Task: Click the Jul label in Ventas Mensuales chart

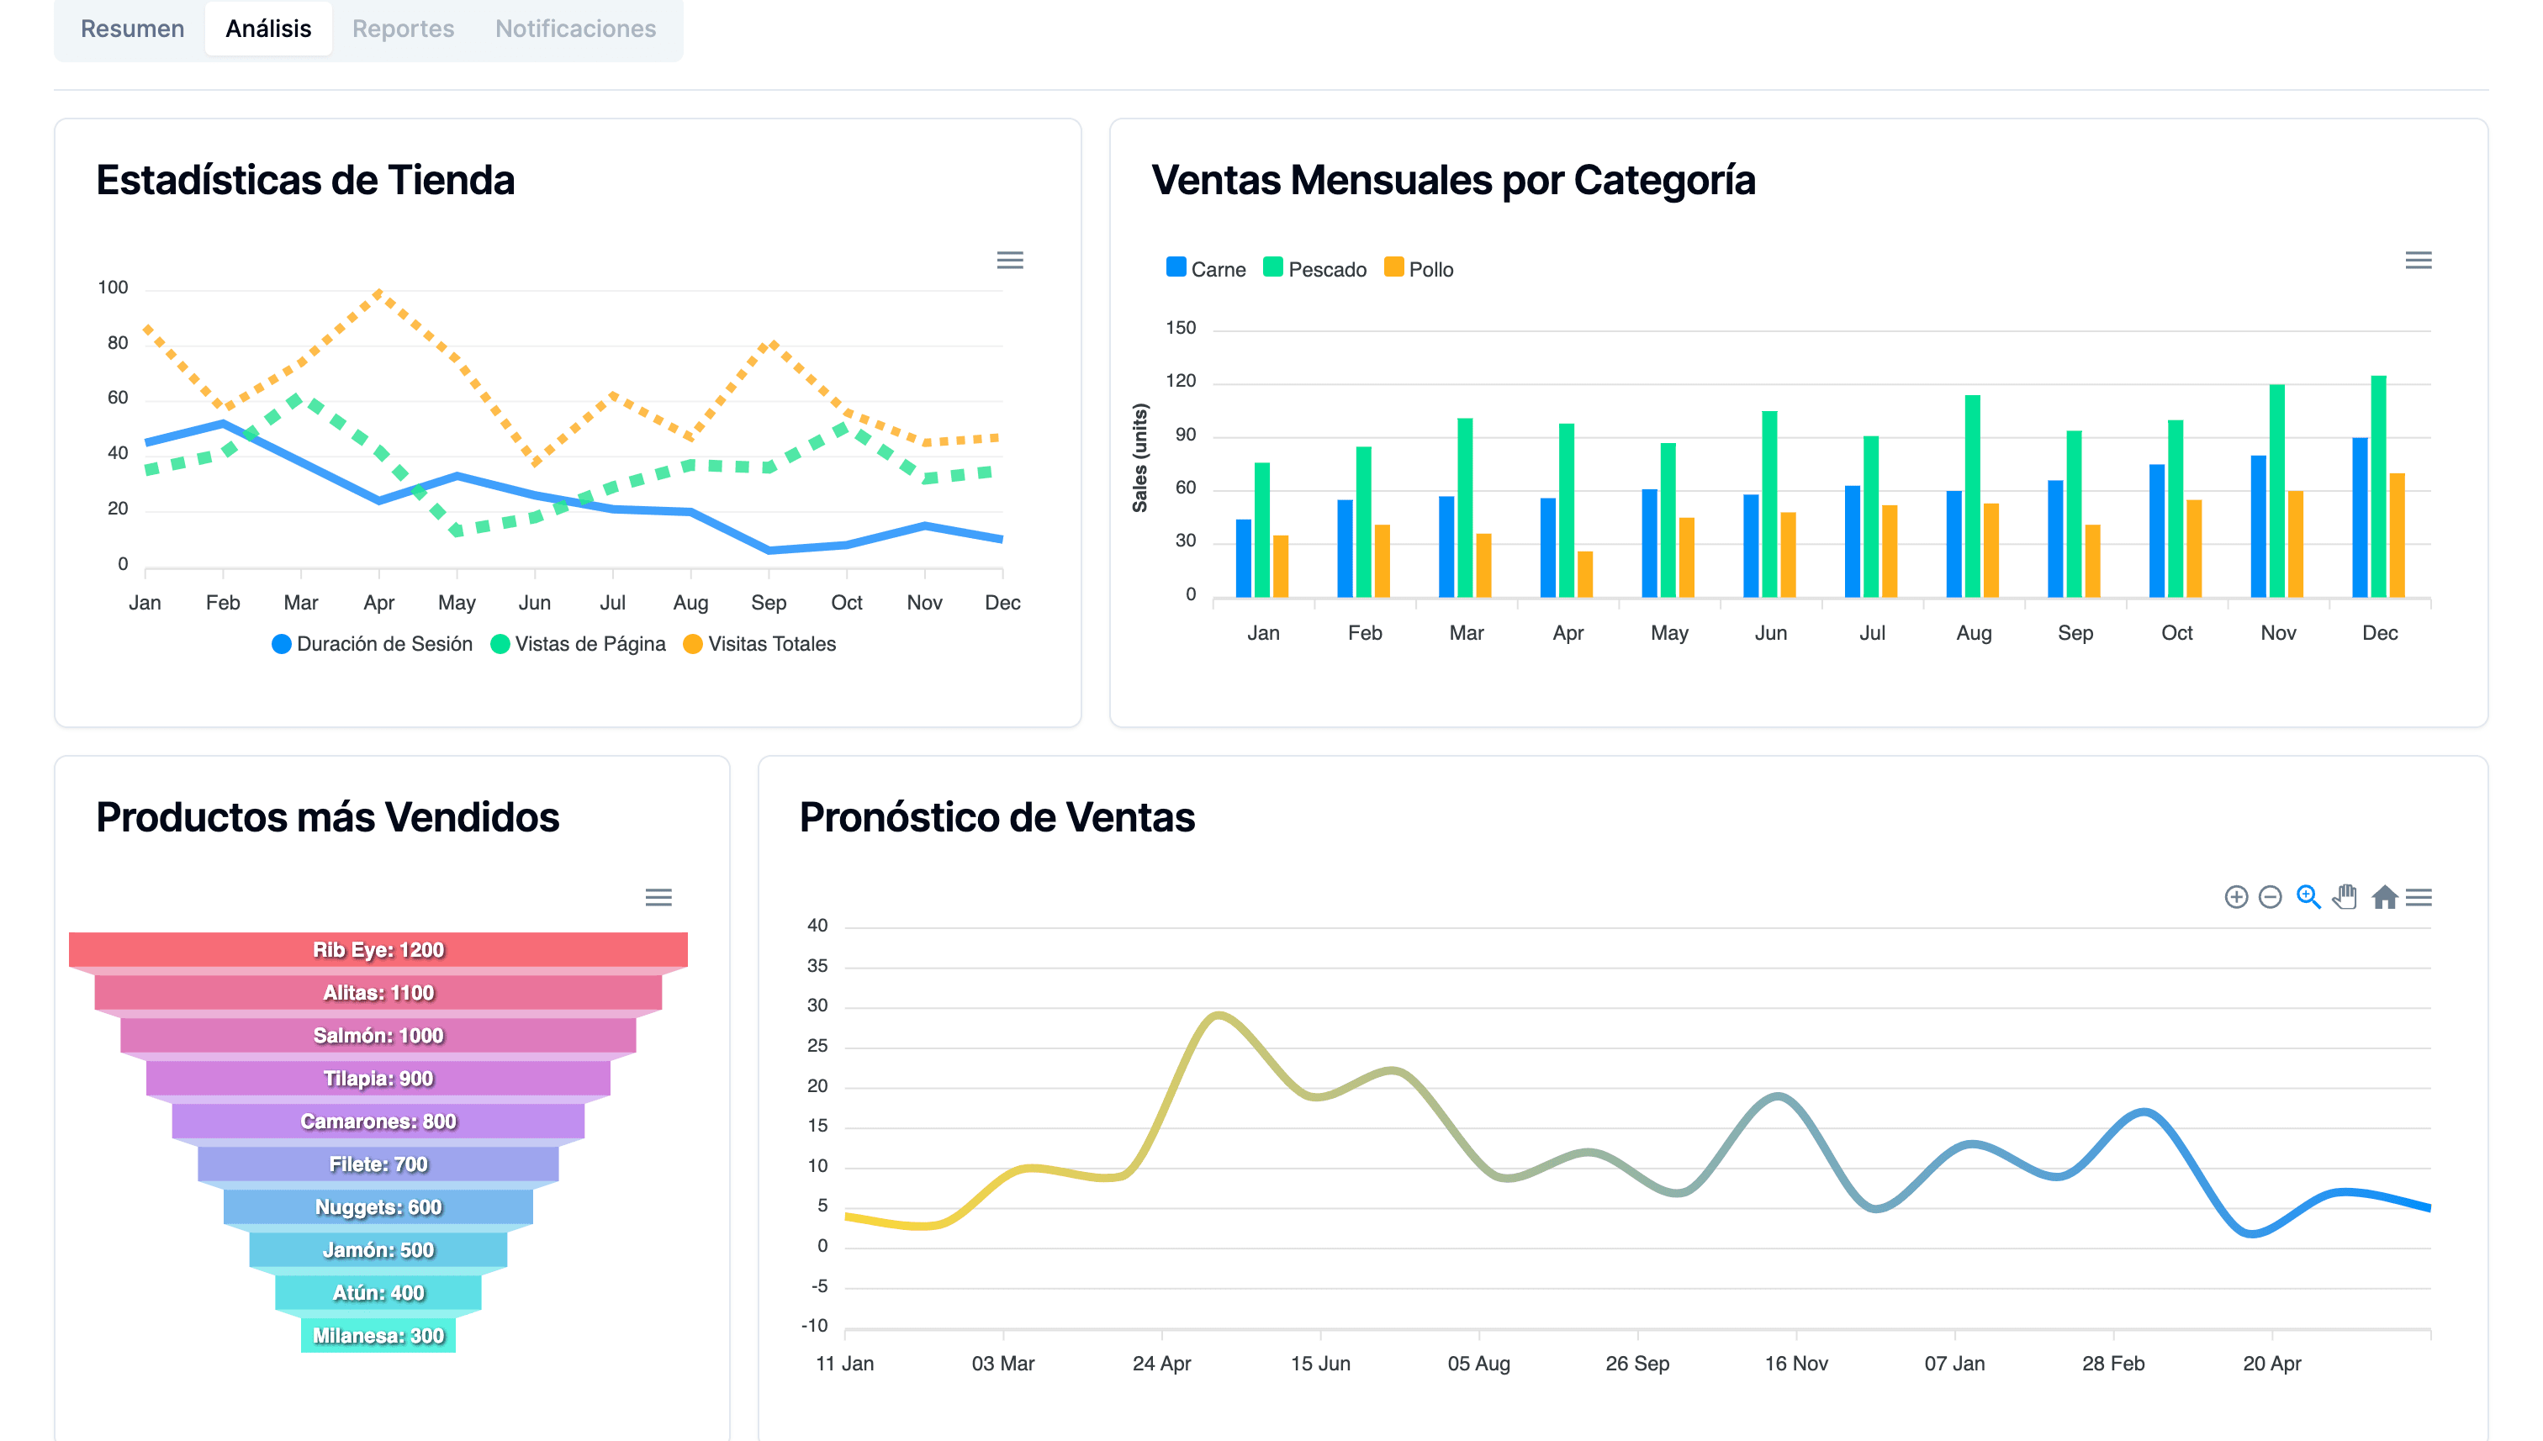Action: click(1872, 632)
